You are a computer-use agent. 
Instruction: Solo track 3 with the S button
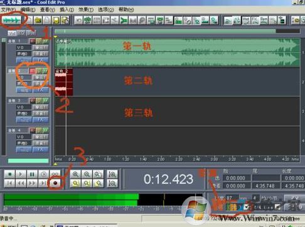point(39,101)
